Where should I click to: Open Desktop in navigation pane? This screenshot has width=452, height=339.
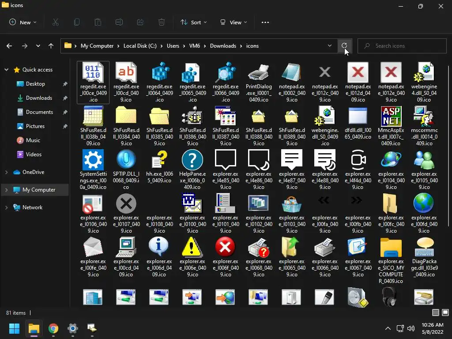pyautogui.click(x=35, y=83)
